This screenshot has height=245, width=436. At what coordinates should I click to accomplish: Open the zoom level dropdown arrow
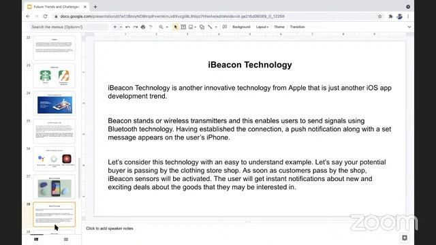[x=167, y=27]
